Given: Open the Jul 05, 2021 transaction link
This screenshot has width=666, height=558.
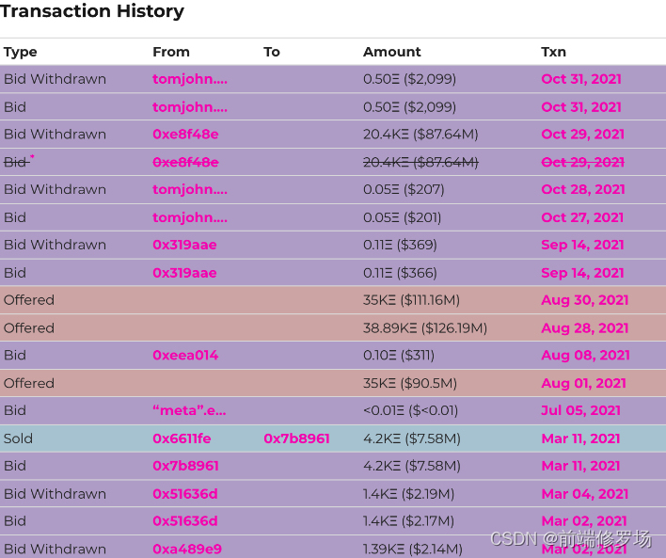Looking at the screenshot, I should [580, 410].
